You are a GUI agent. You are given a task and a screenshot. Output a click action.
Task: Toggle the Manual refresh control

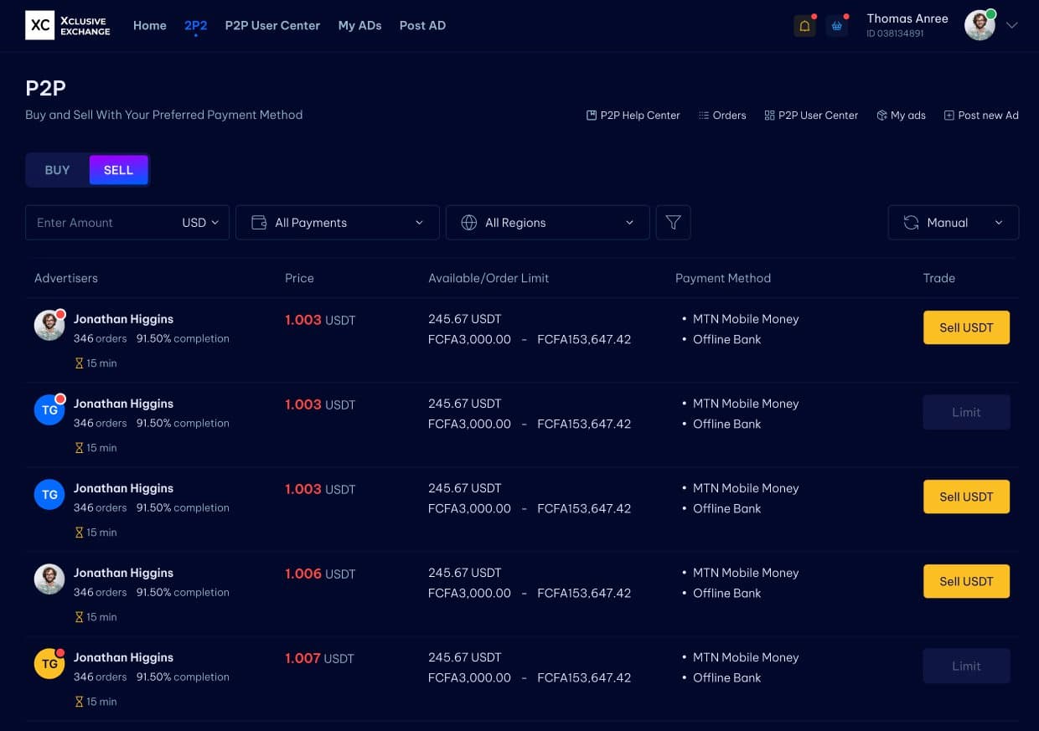click(x=953, y=222)
